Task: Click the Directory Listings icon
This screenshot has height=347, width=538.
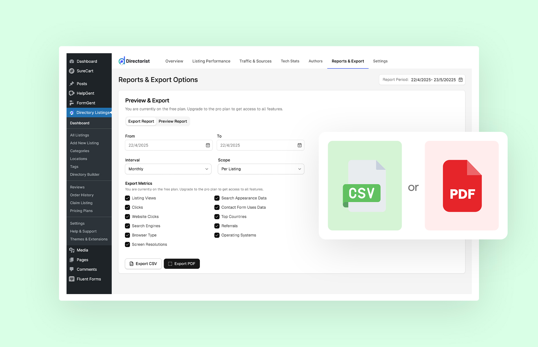Action: click(x=71, y=112)
